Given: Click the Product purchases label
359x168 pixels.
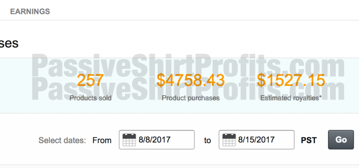Looking at the screenshot, I should click(x=190, y=98).
